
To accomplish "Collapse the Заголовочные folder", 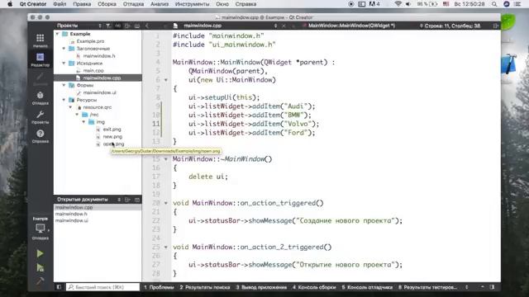I will tap(64, 49).
